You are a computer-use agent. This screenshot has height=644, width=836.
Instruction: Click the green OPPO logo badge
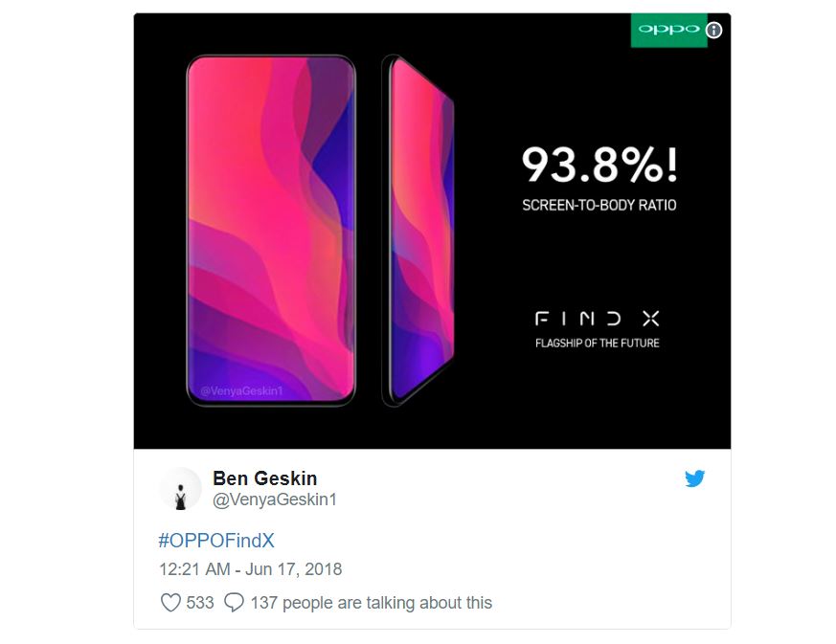668,30
